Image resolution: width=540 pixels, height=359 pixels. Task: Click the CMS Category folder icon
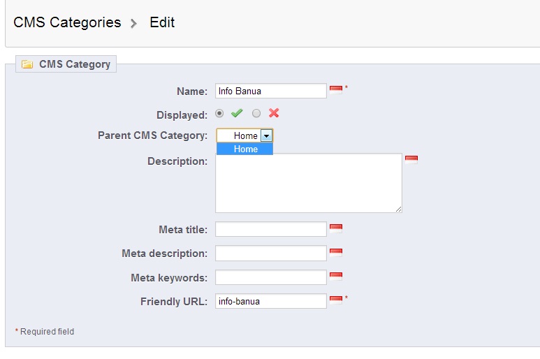click(27, 64)
